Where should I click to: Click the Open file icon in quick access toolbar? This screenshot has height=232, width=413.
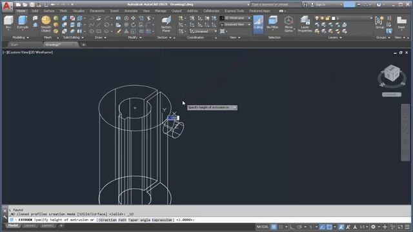tap(25, 5)
